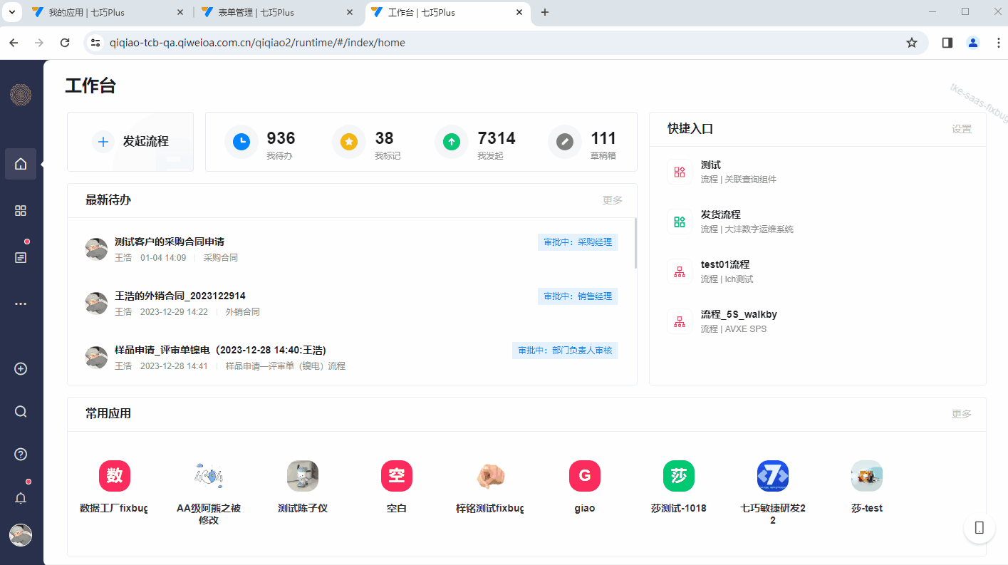Viewport: 1008px width, 565px height.
Task: 点击侧边栏的帮助问号图标
Action: 21,454
